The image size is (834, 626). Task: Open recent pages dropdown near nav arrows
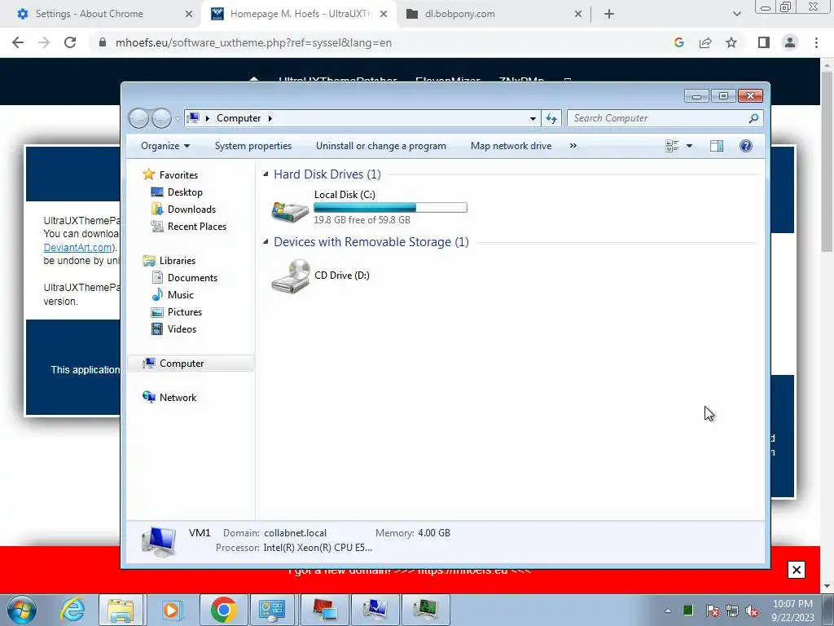click(x=178, y=119)
